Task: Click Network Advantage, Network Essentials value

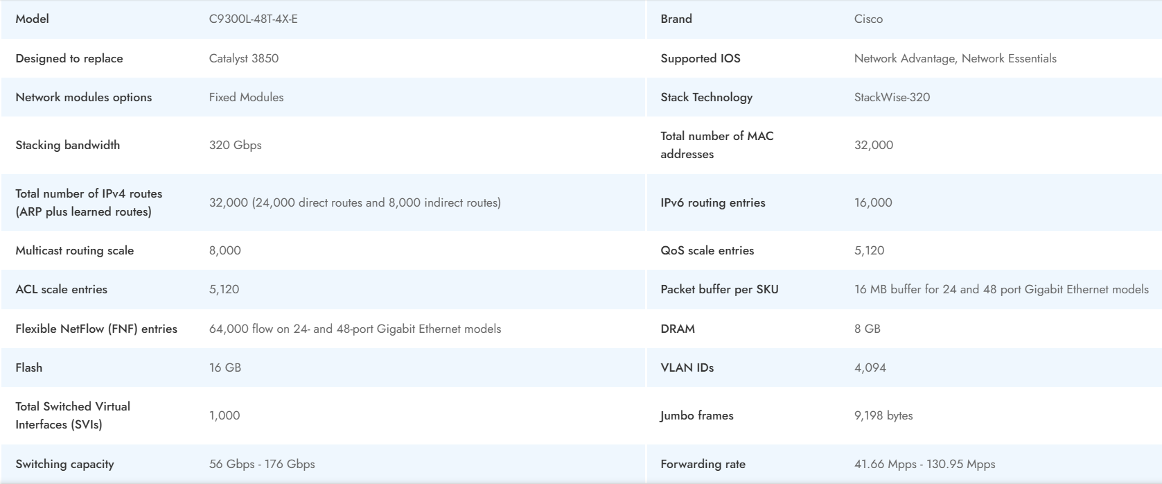Action: [955, 58]
